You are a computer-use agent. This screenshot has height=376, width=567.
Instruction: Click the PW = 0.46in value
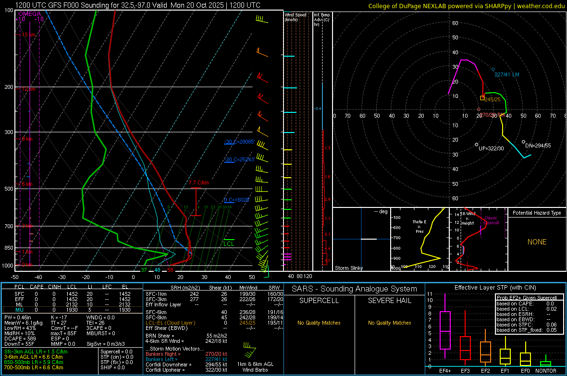(18, 317)
